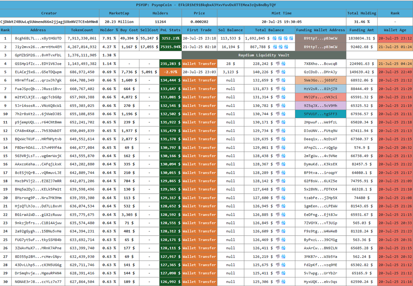Click the whale icon beside 228,242 $

(x=283, y=64)
